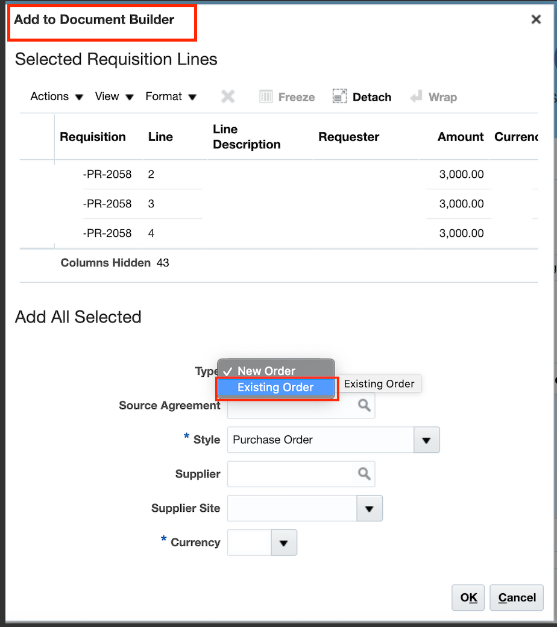Image resolution: width=557 pixels, height=627 pixels.
Task: Open the Style dropdown
Action: (427, 440)
